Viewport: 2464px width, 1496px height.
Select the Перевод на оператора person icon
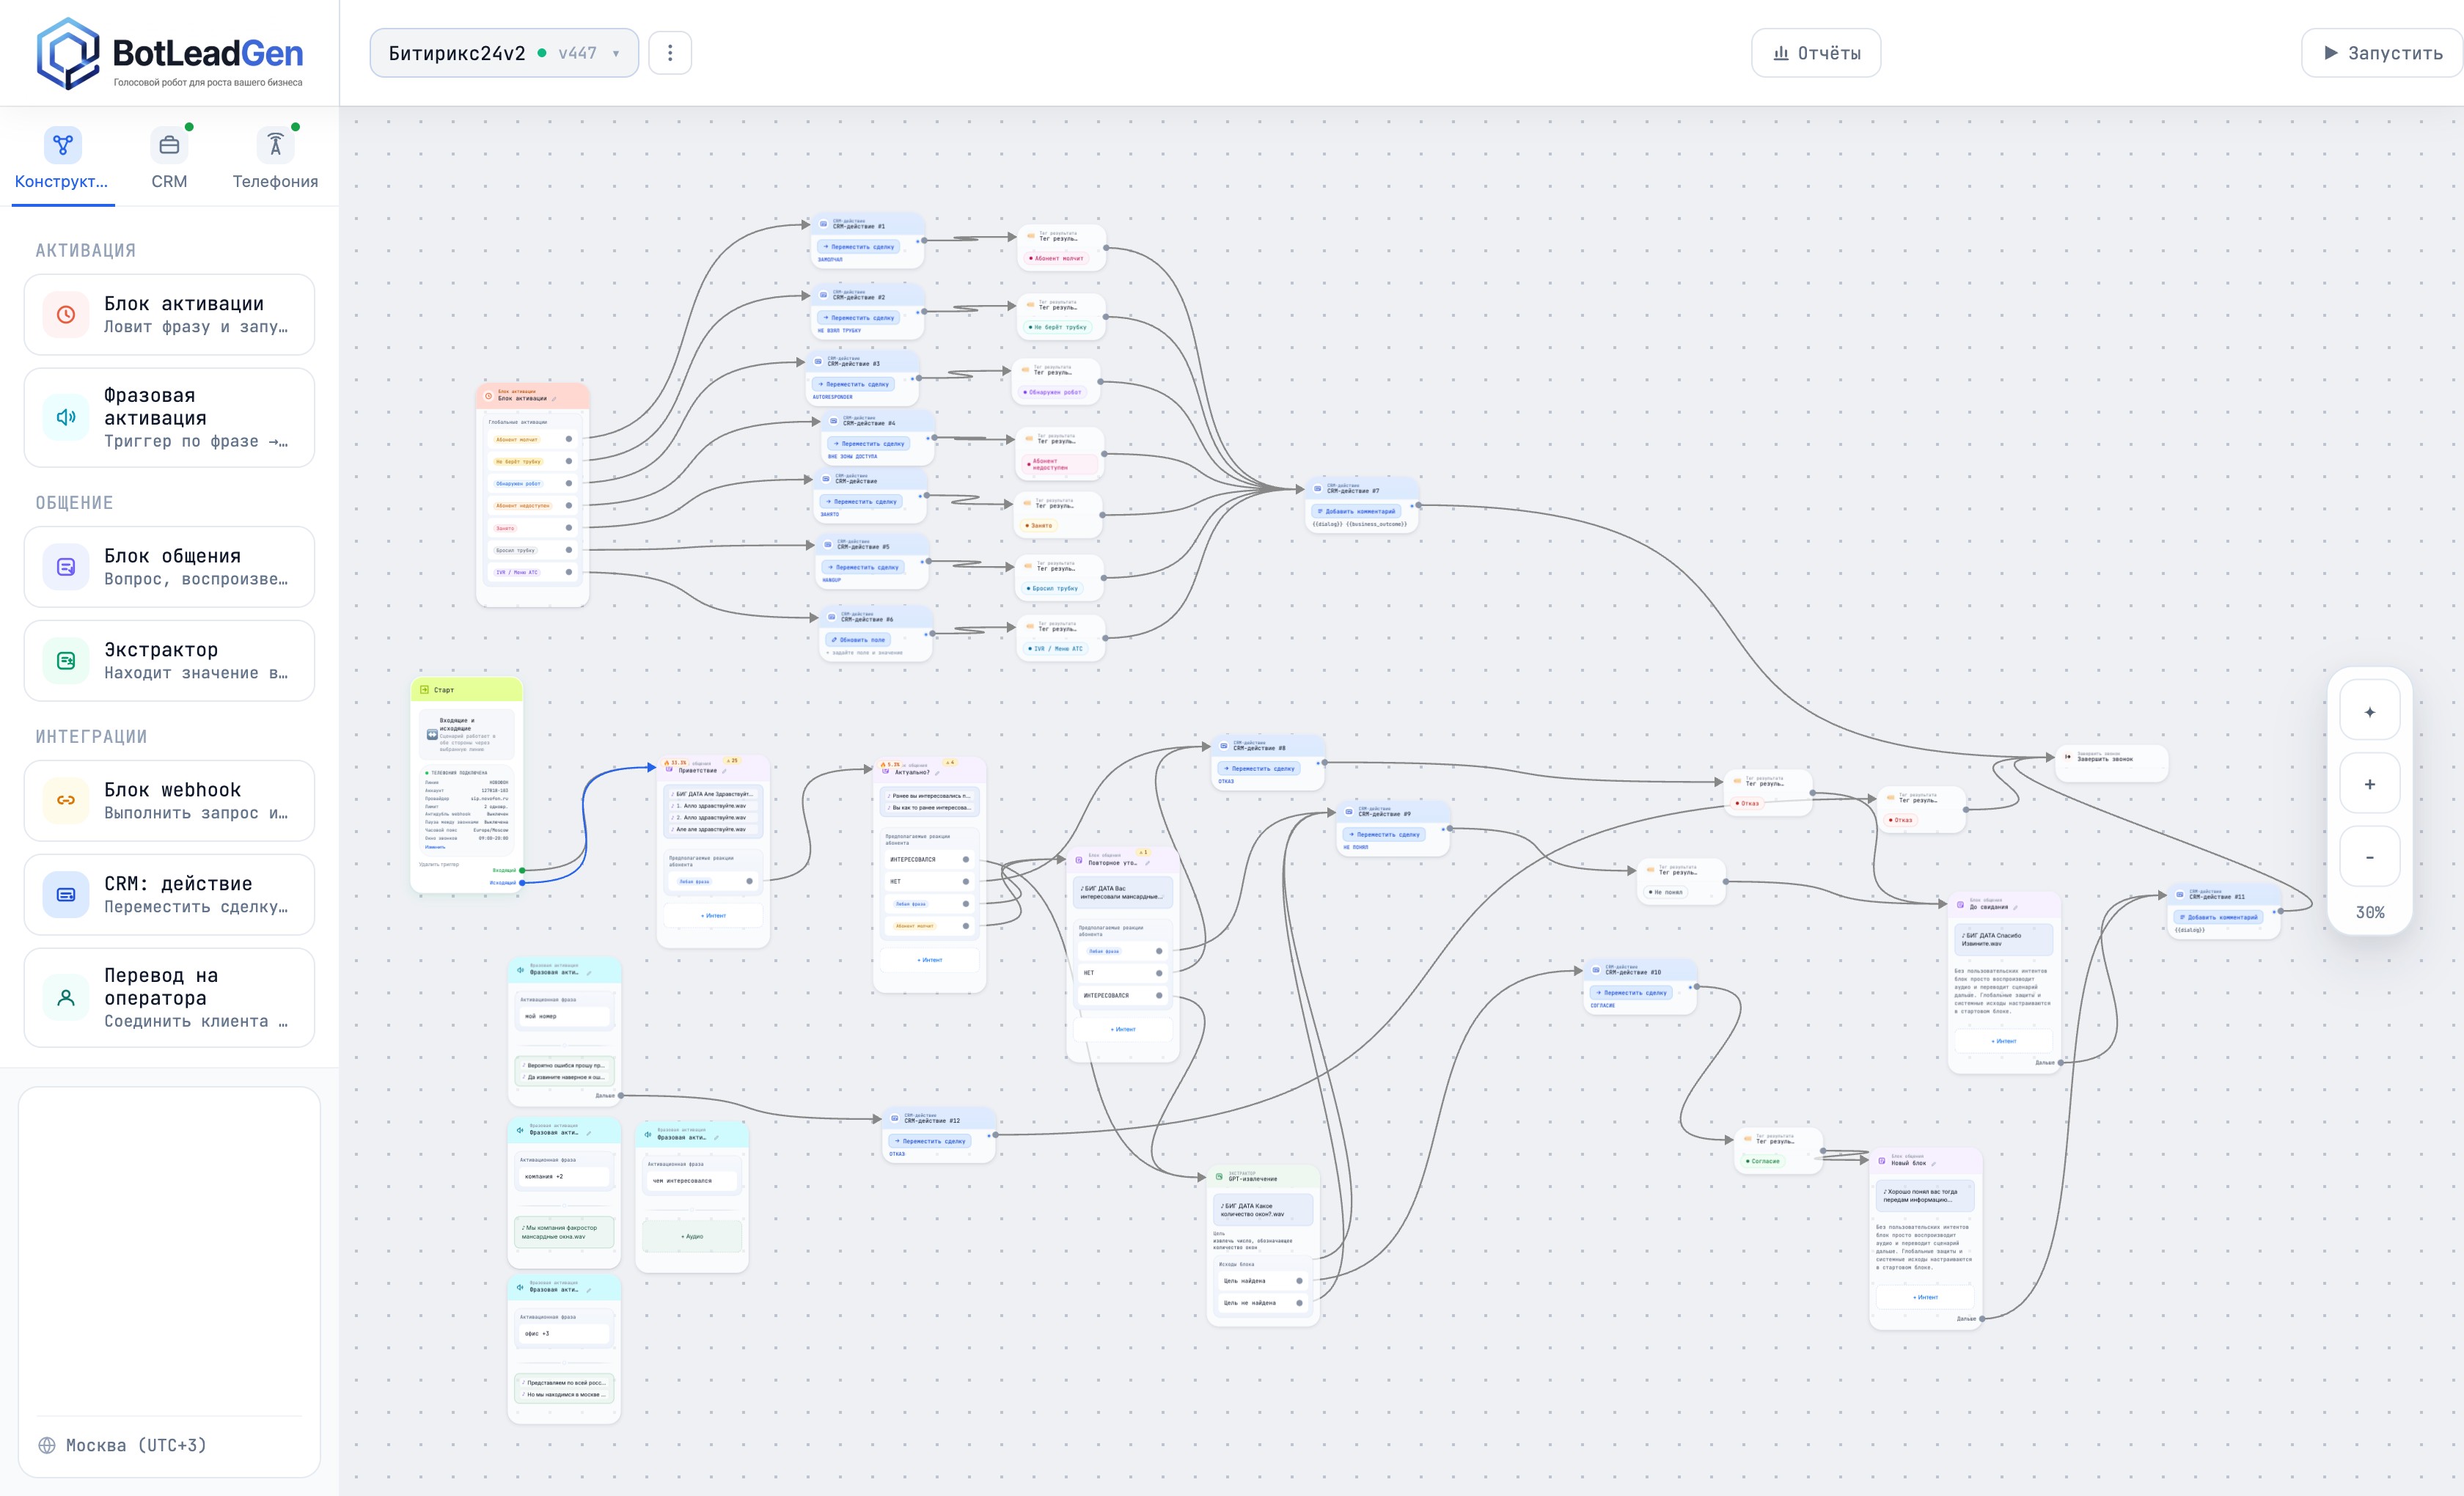coord(66,998)
